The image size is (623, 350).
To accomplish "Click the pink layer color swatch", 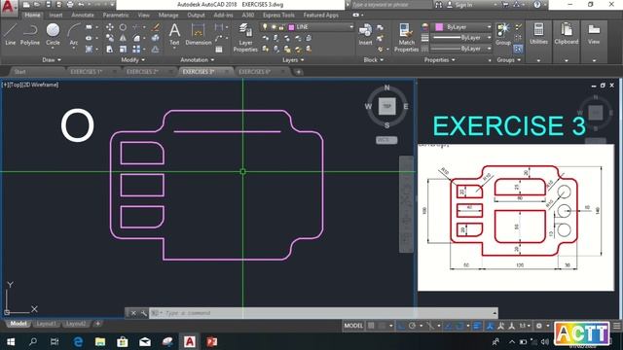I will point(291,27).
